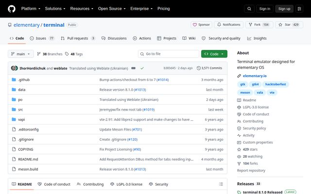This screenshot has width=311, height=194.
Task: Go to the Pricing page
Action: point(163,9)
